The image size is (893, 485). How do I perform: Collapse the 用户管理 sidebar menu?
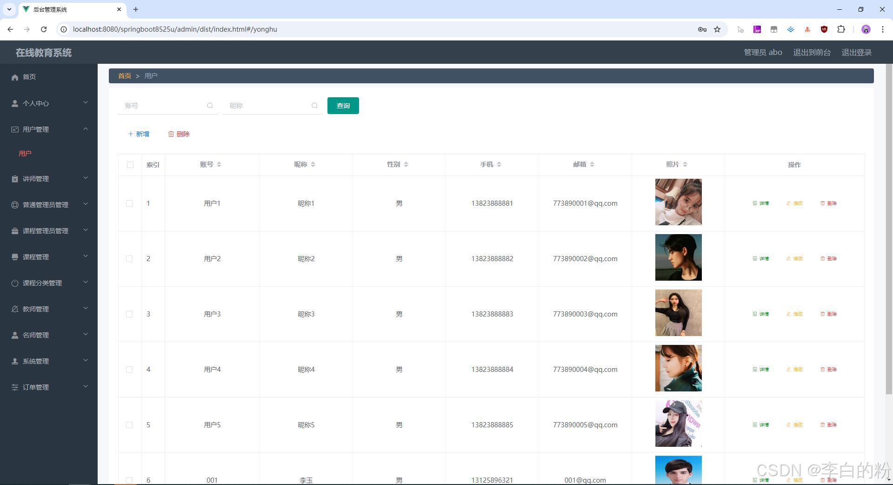[49, 129]
